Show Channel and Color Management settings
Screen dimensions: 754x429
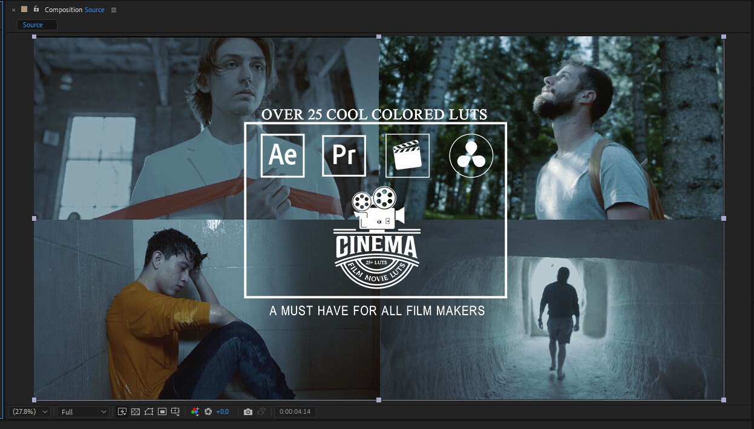(x=195, y=411)
